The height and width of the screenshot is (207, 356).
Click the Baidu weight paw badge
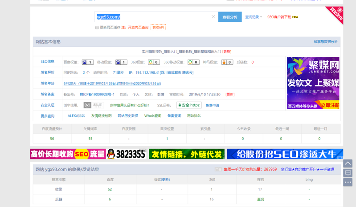(x=88, y=62)
